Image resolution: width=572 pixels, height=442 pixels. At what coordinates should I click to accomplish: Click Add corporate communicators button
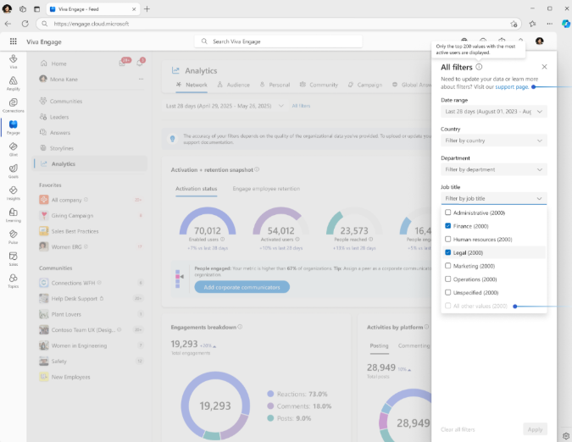pyautogui.click(x=242, y=287)
